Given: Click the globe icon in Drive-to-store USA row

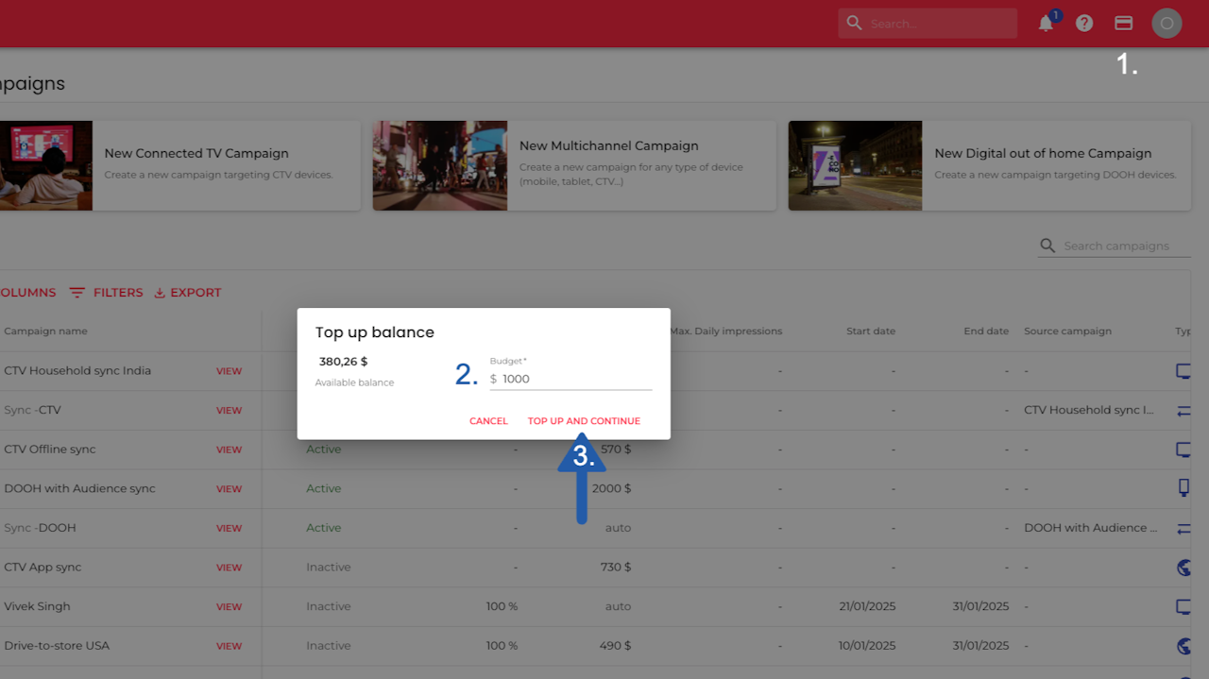Looking at the screenshot, I should coord(1183,646).
